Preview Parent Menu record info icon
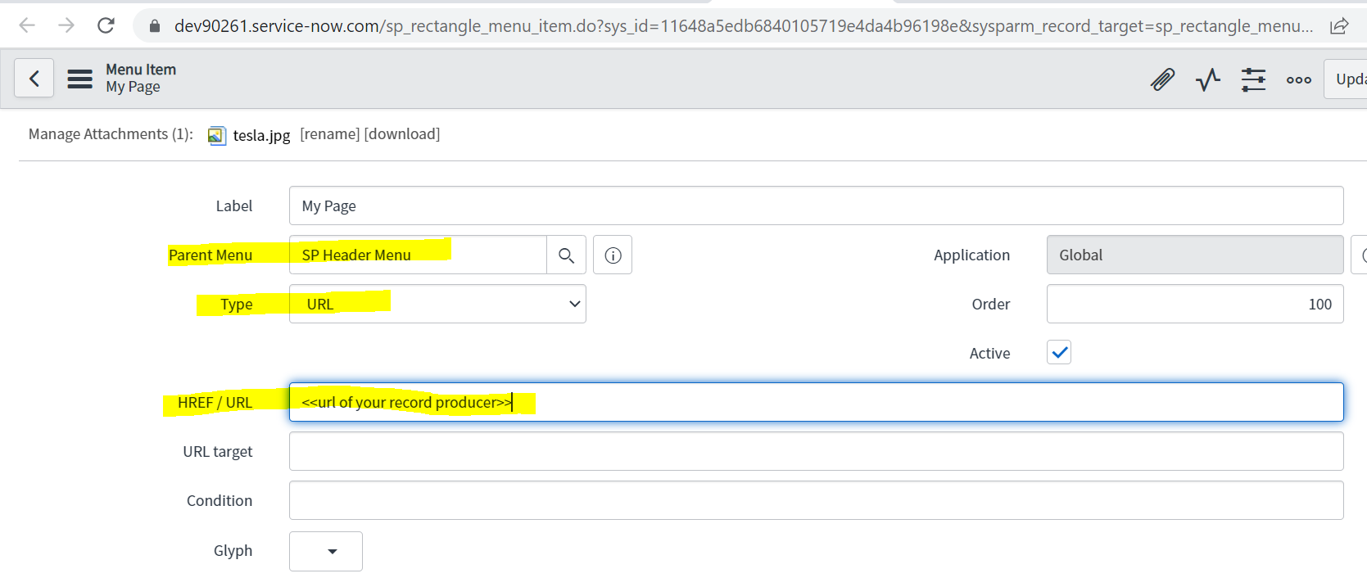The width and height of the screenshot is (1367, 578). pos(613,255)
